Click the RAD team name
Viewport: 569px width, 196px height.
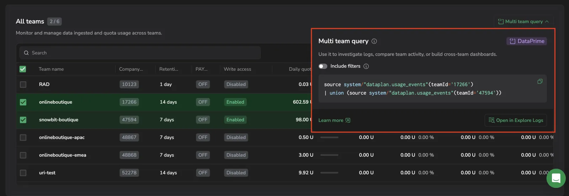(x=44, y=85)
